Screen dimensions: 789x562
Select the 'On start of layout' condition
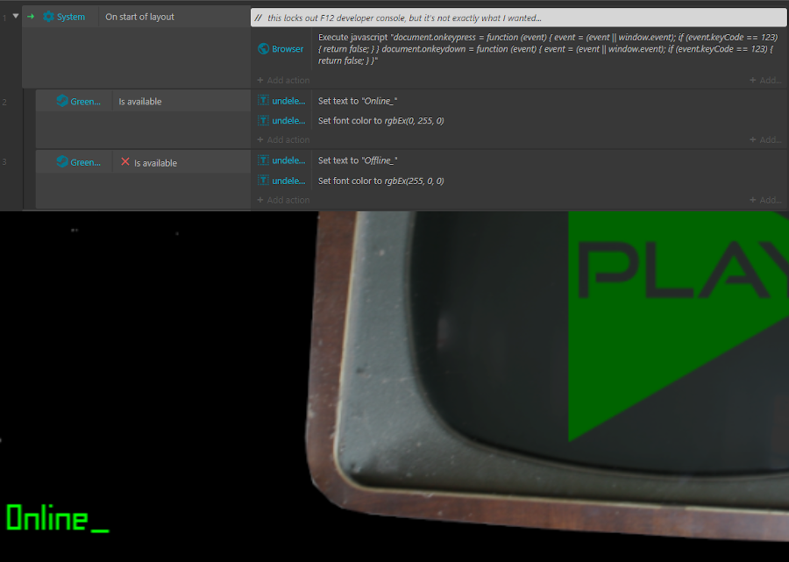pos(139,17)
